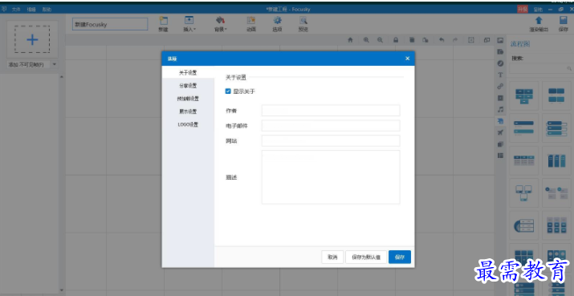Click the 网站 input field

tap(331, 140)
